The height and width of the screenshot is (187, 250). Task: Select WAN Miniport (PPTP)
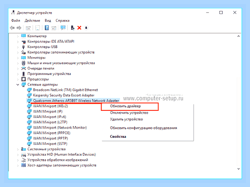[x=50, y=138]
